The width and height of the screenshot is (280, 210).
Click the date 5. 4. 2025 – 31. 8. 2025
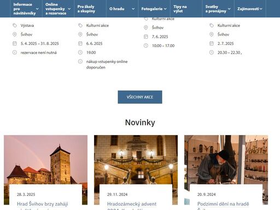(x=39, y=44)
